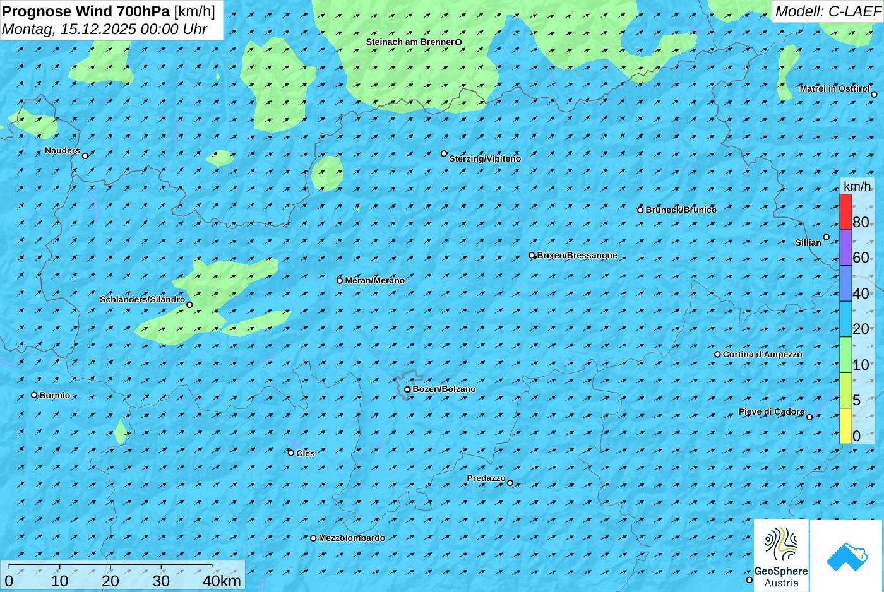Select the Schlanders/Silandro marker

189,305
